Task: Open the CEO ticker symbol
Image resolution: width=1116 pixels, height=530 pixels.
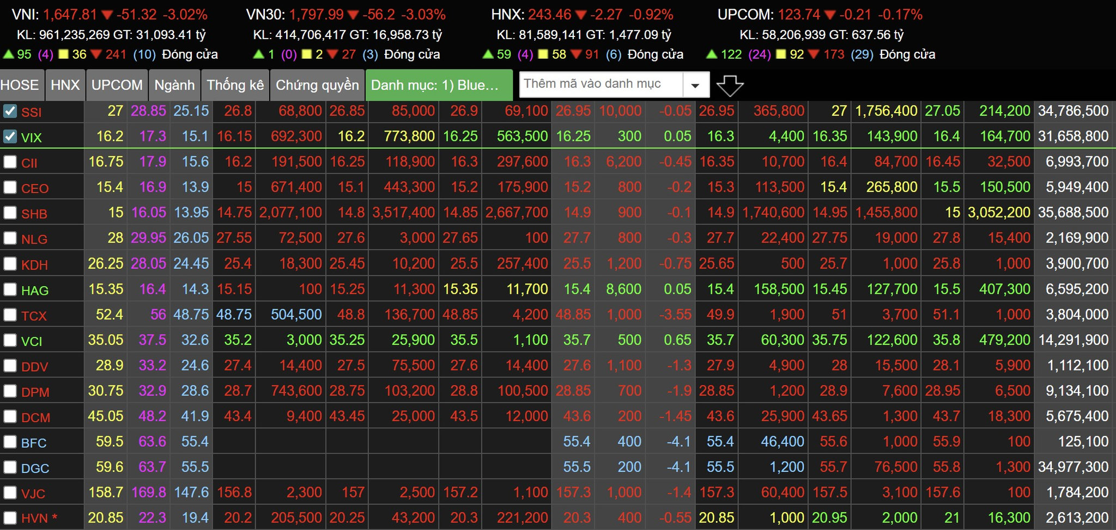Action: [35, 189]
